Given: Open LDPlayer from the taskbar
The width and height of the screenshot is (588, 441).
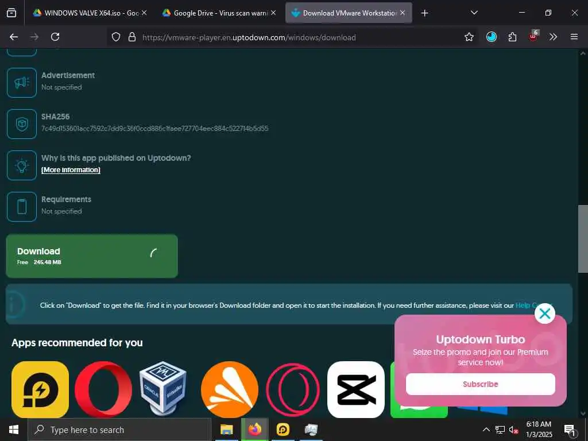Looking at the screenshot, I should (x=283, y=430).
